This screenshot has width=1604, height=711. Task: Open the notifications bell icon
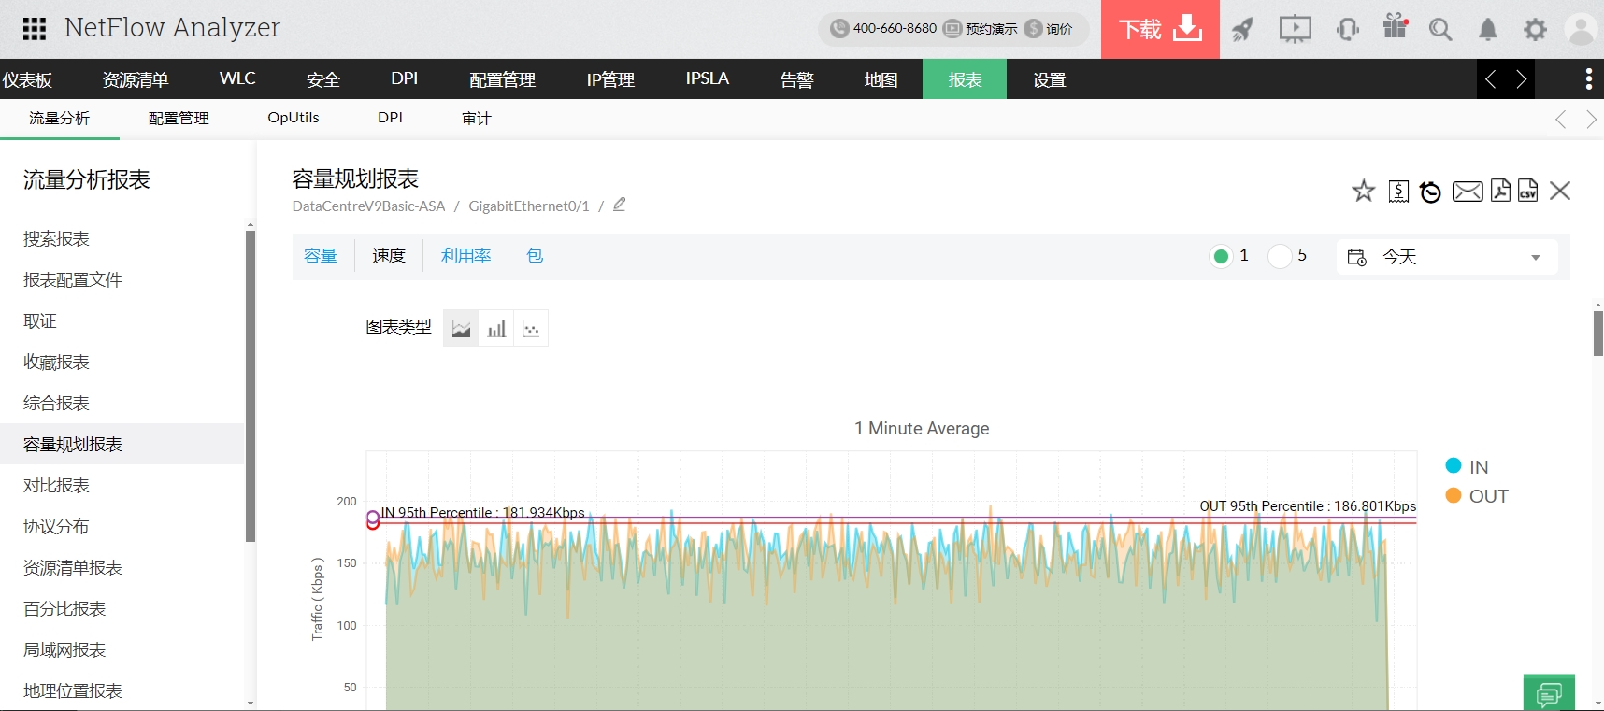(1487, 30)
